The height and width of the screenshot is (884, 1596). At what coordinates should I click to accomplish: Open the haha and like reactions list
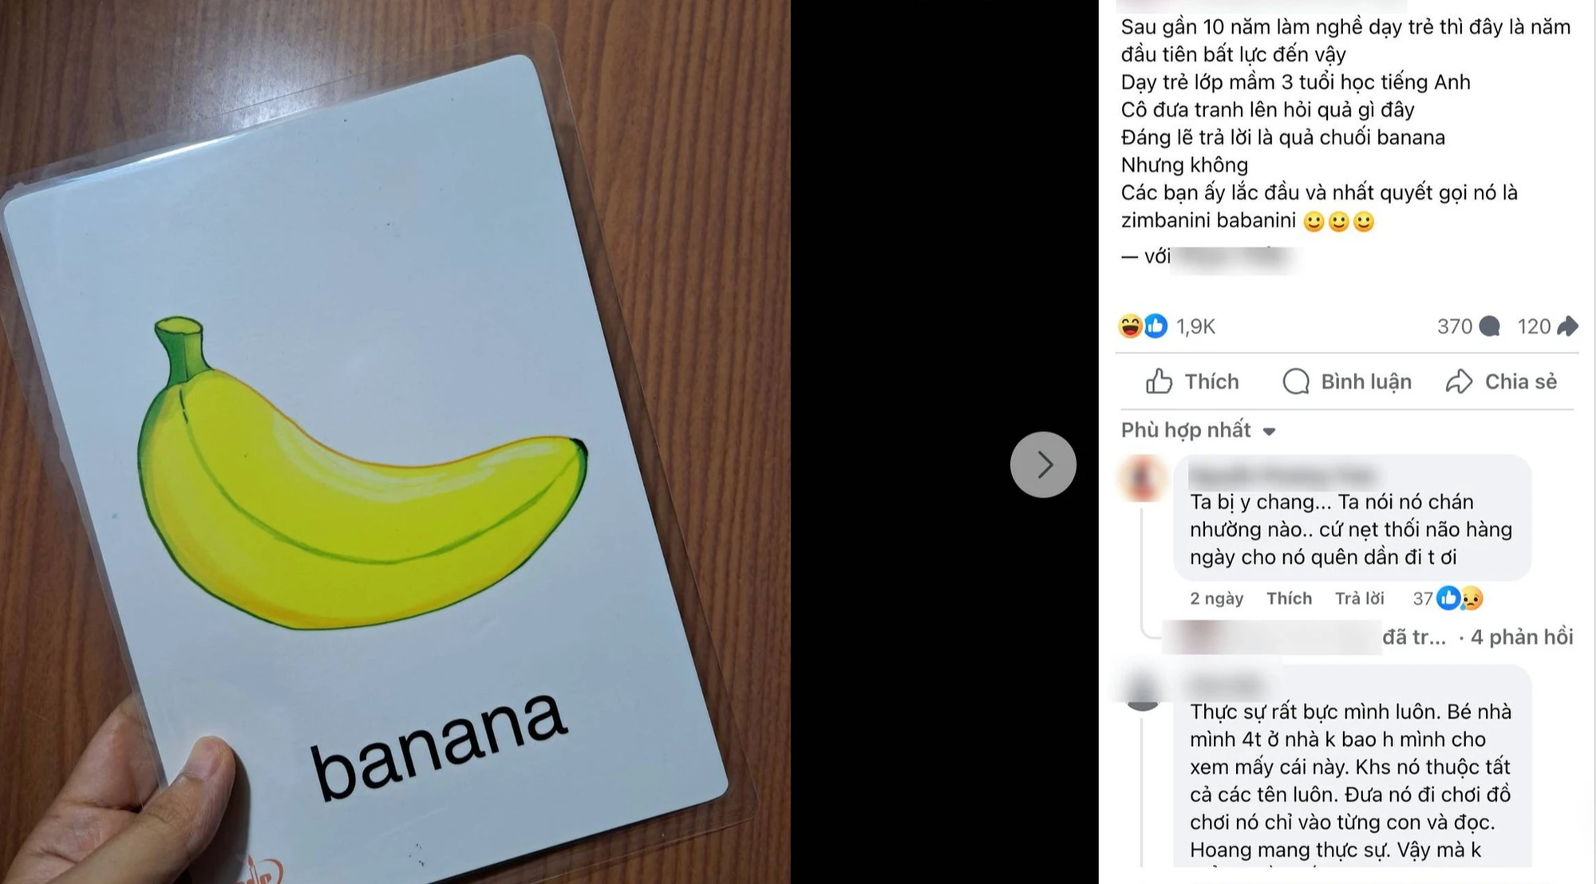coord(1143,326)
